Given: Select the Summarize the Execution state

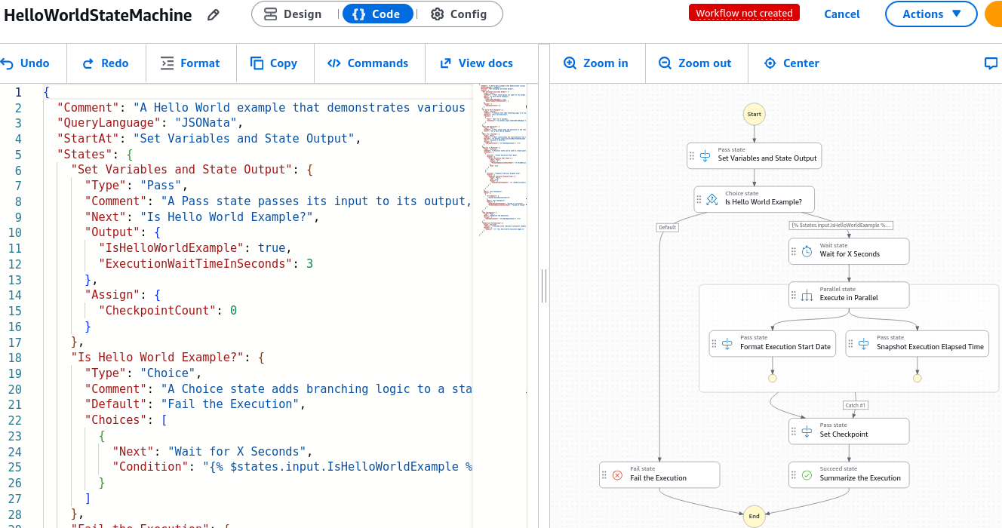Looking at the screenshot, I should coord(849,474).
